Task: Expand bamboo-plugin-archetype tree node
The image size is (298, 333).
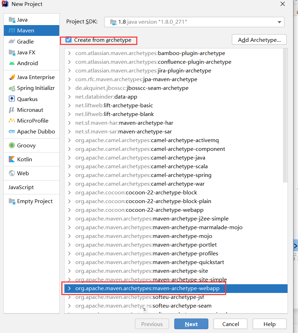Action: pos(69,53)
